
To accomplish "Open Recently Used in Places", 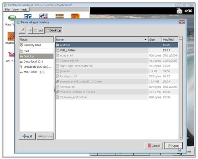I will point(36,45).
